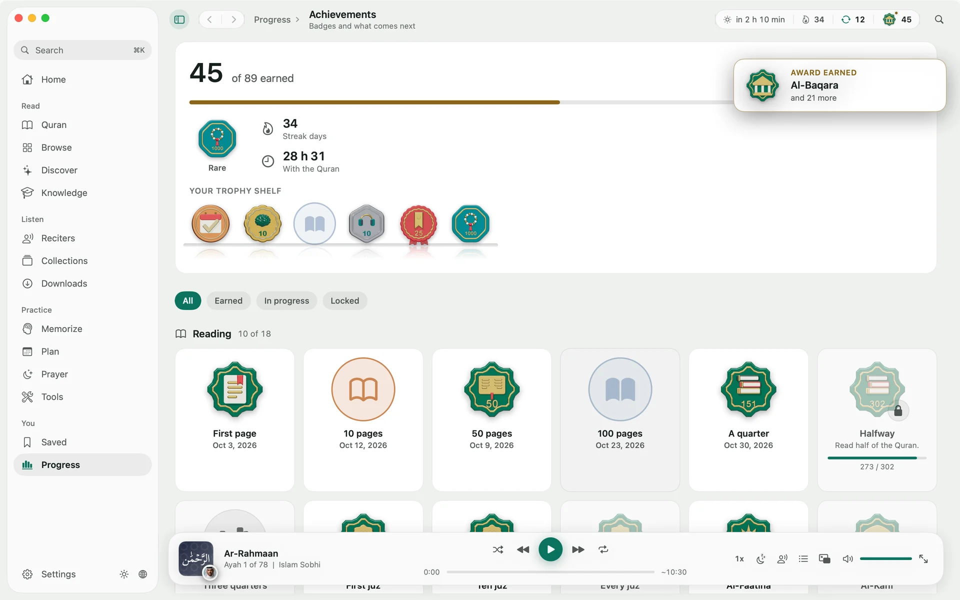Click the sync counter showing 12
The height and width of the screenshot is (600, 960).
click(x=853, y=19)
